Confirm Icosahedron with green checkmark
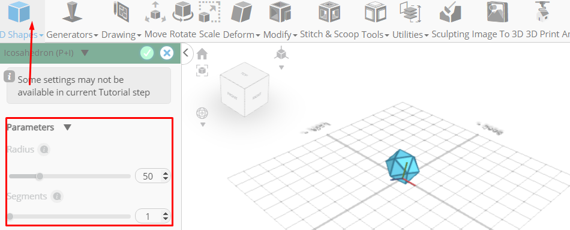The height and width of the screenshot is (230, 570). pyautogui.click(x=147, y=53)
